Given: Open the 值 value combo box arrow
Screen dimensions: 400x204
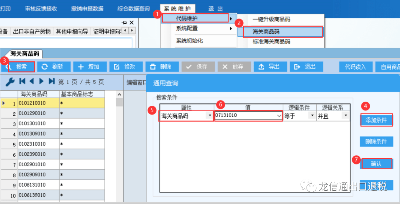Looking at the screenshot, I should (279, 116).
